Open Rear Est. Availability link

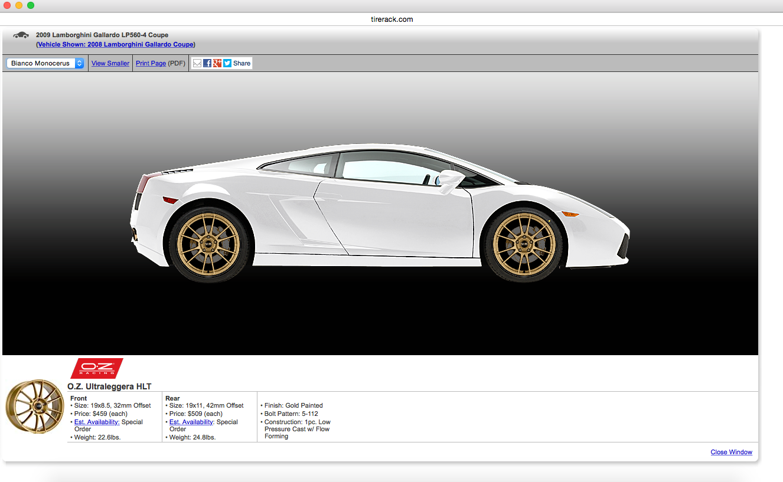[x=192, y=422]
